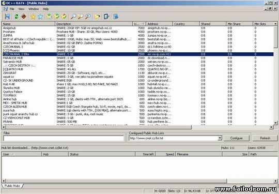The width and height of the screenshot is (279, 194).
Task: Select the TOOMAXX hub row
Action: [x=137, y=95]
